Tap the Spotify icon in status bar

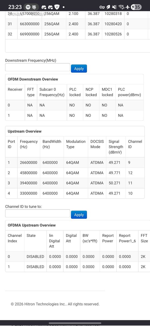[28, 7]
